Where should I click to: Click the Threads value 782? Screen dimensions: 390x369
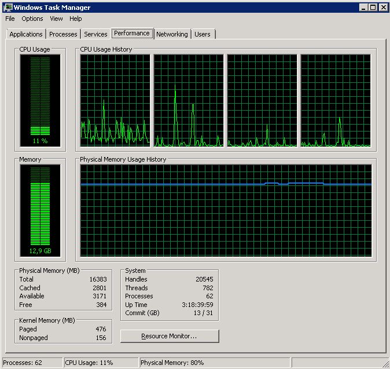tap(208, 288)
